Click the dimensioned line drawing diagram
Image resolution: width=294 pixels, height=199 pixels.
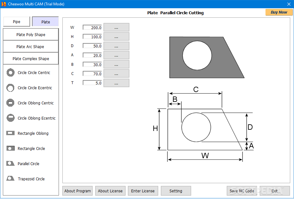click(x=203, y=124)
